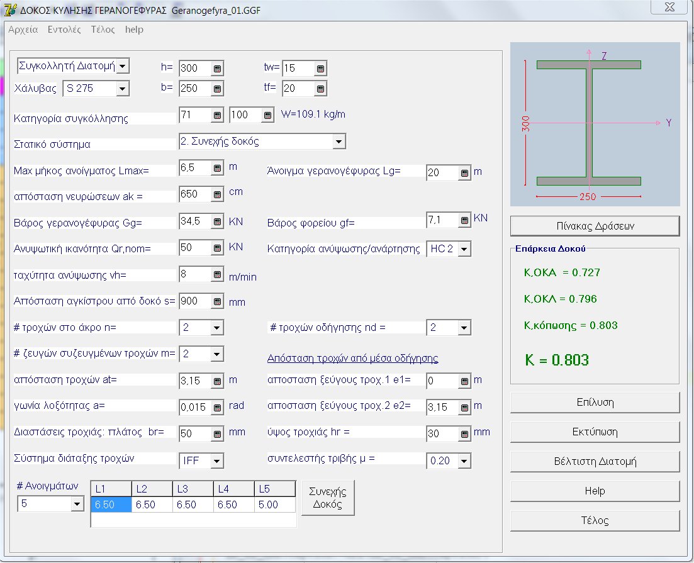Click calculator icon for hoisting speed vh

(216, 274)
